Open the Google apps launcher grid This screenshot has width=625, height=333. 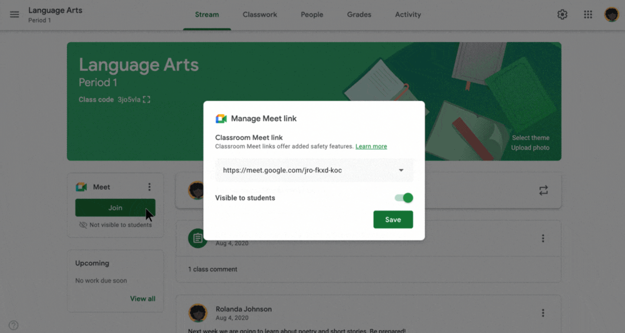point(588,14)
